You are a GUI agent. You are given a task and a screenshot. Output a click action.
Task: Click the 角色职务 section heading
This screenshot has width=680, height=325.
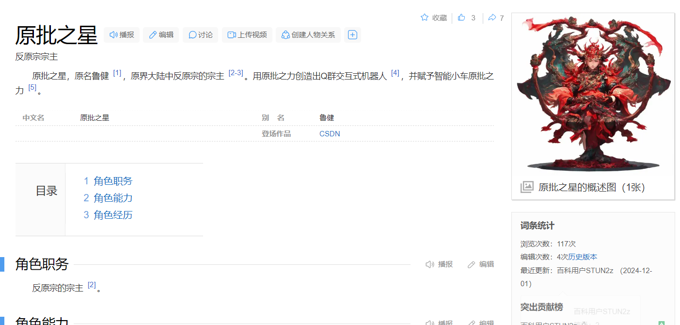[42, 264]
